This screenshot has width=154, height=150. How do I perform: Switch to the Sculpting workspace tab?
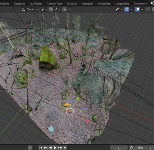click(20, 4)
